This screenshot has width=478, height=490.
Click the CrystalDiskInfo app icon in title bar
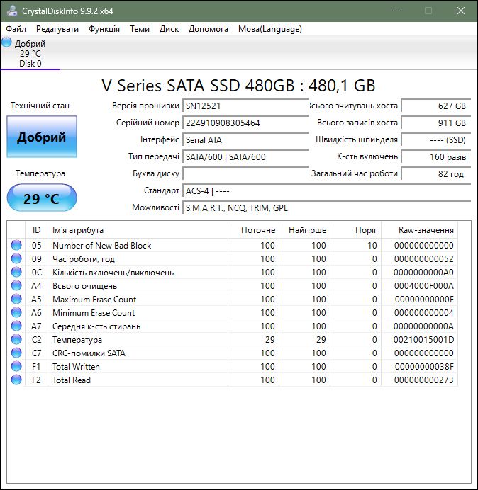[x=12, y=11]
